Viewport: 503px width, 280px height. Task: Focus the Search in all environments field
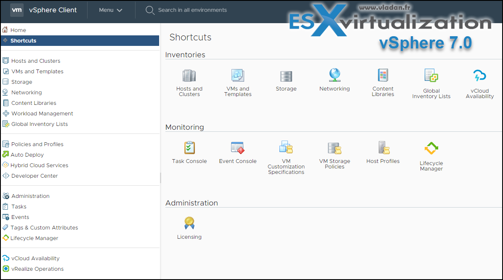pos(192,10)
